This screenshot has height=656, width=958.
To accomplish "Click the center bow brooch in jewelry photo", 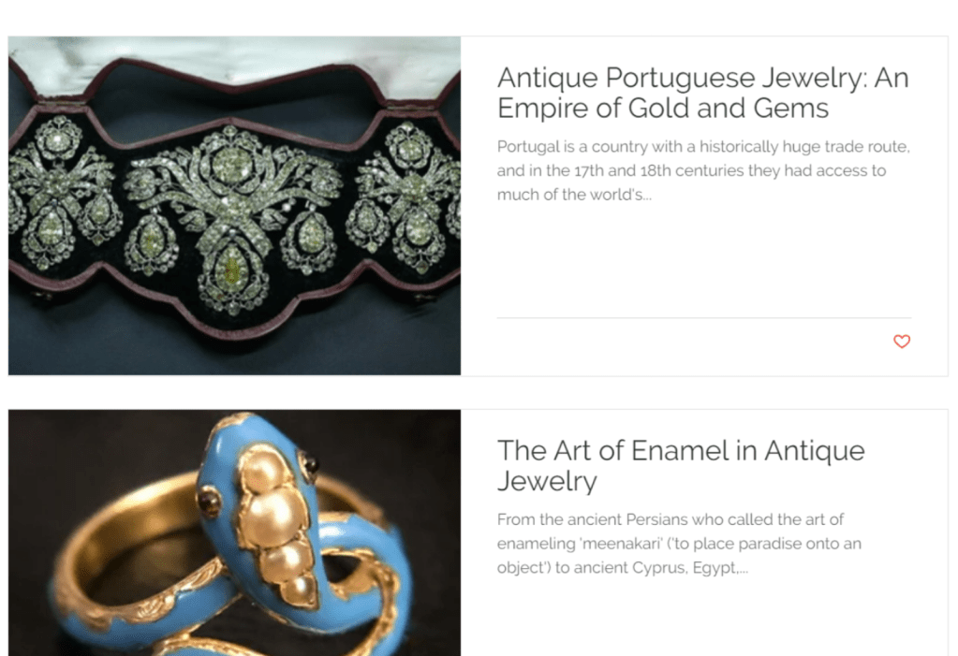I will 232,213.
